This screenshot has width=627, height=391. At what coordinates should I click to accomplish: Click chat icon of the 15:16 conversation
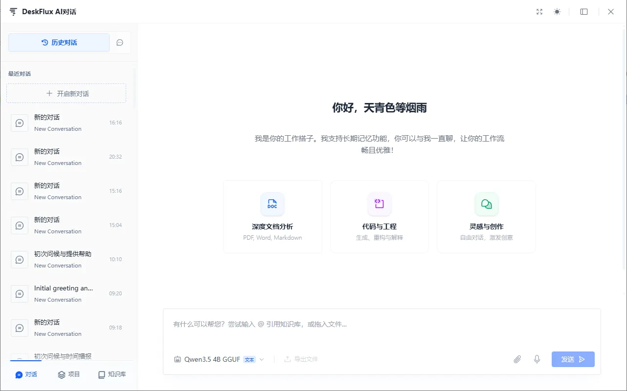pyautogui.click(x=20, y=191)
